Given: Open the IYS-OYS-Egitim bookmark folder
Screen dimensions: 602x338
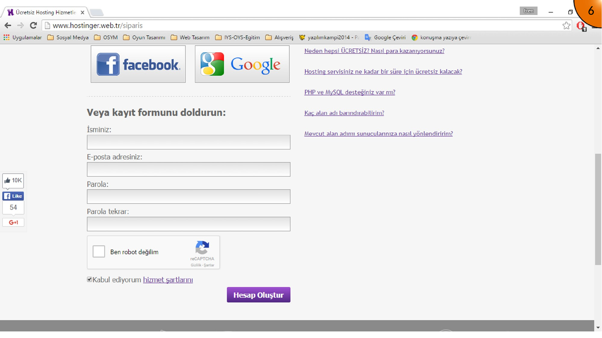Looking at the screenshot, I should click(x=238, y=38).
